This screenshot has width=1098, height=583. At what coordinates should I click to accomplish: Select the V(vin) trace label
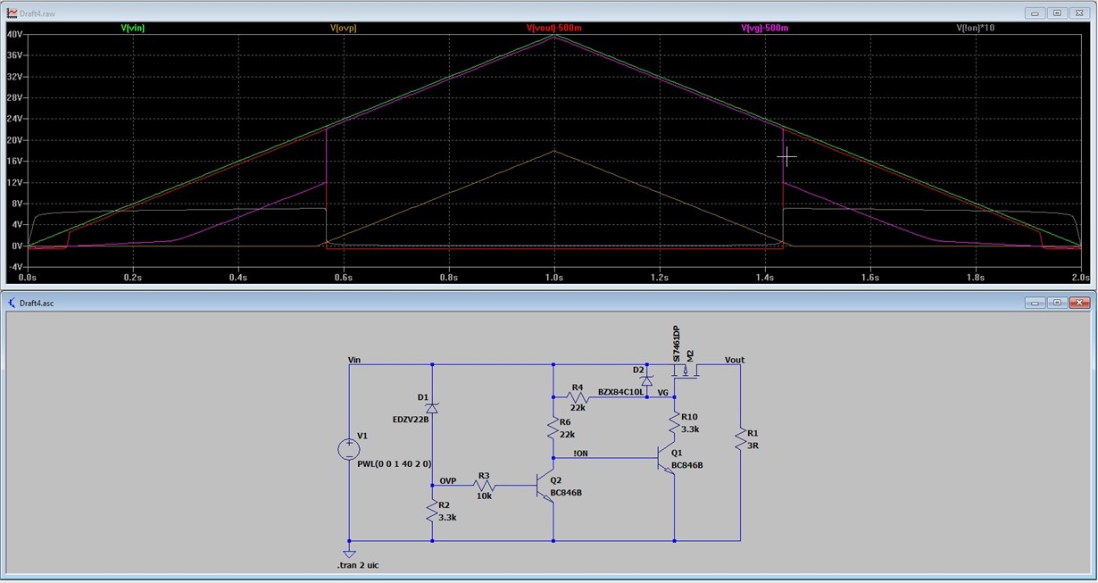[x=132, y=28]
